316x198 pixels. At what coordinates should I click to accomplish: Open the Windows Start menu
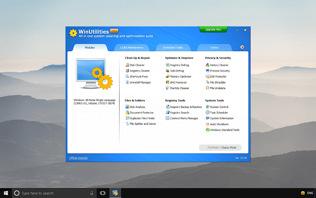coord(6,193)
